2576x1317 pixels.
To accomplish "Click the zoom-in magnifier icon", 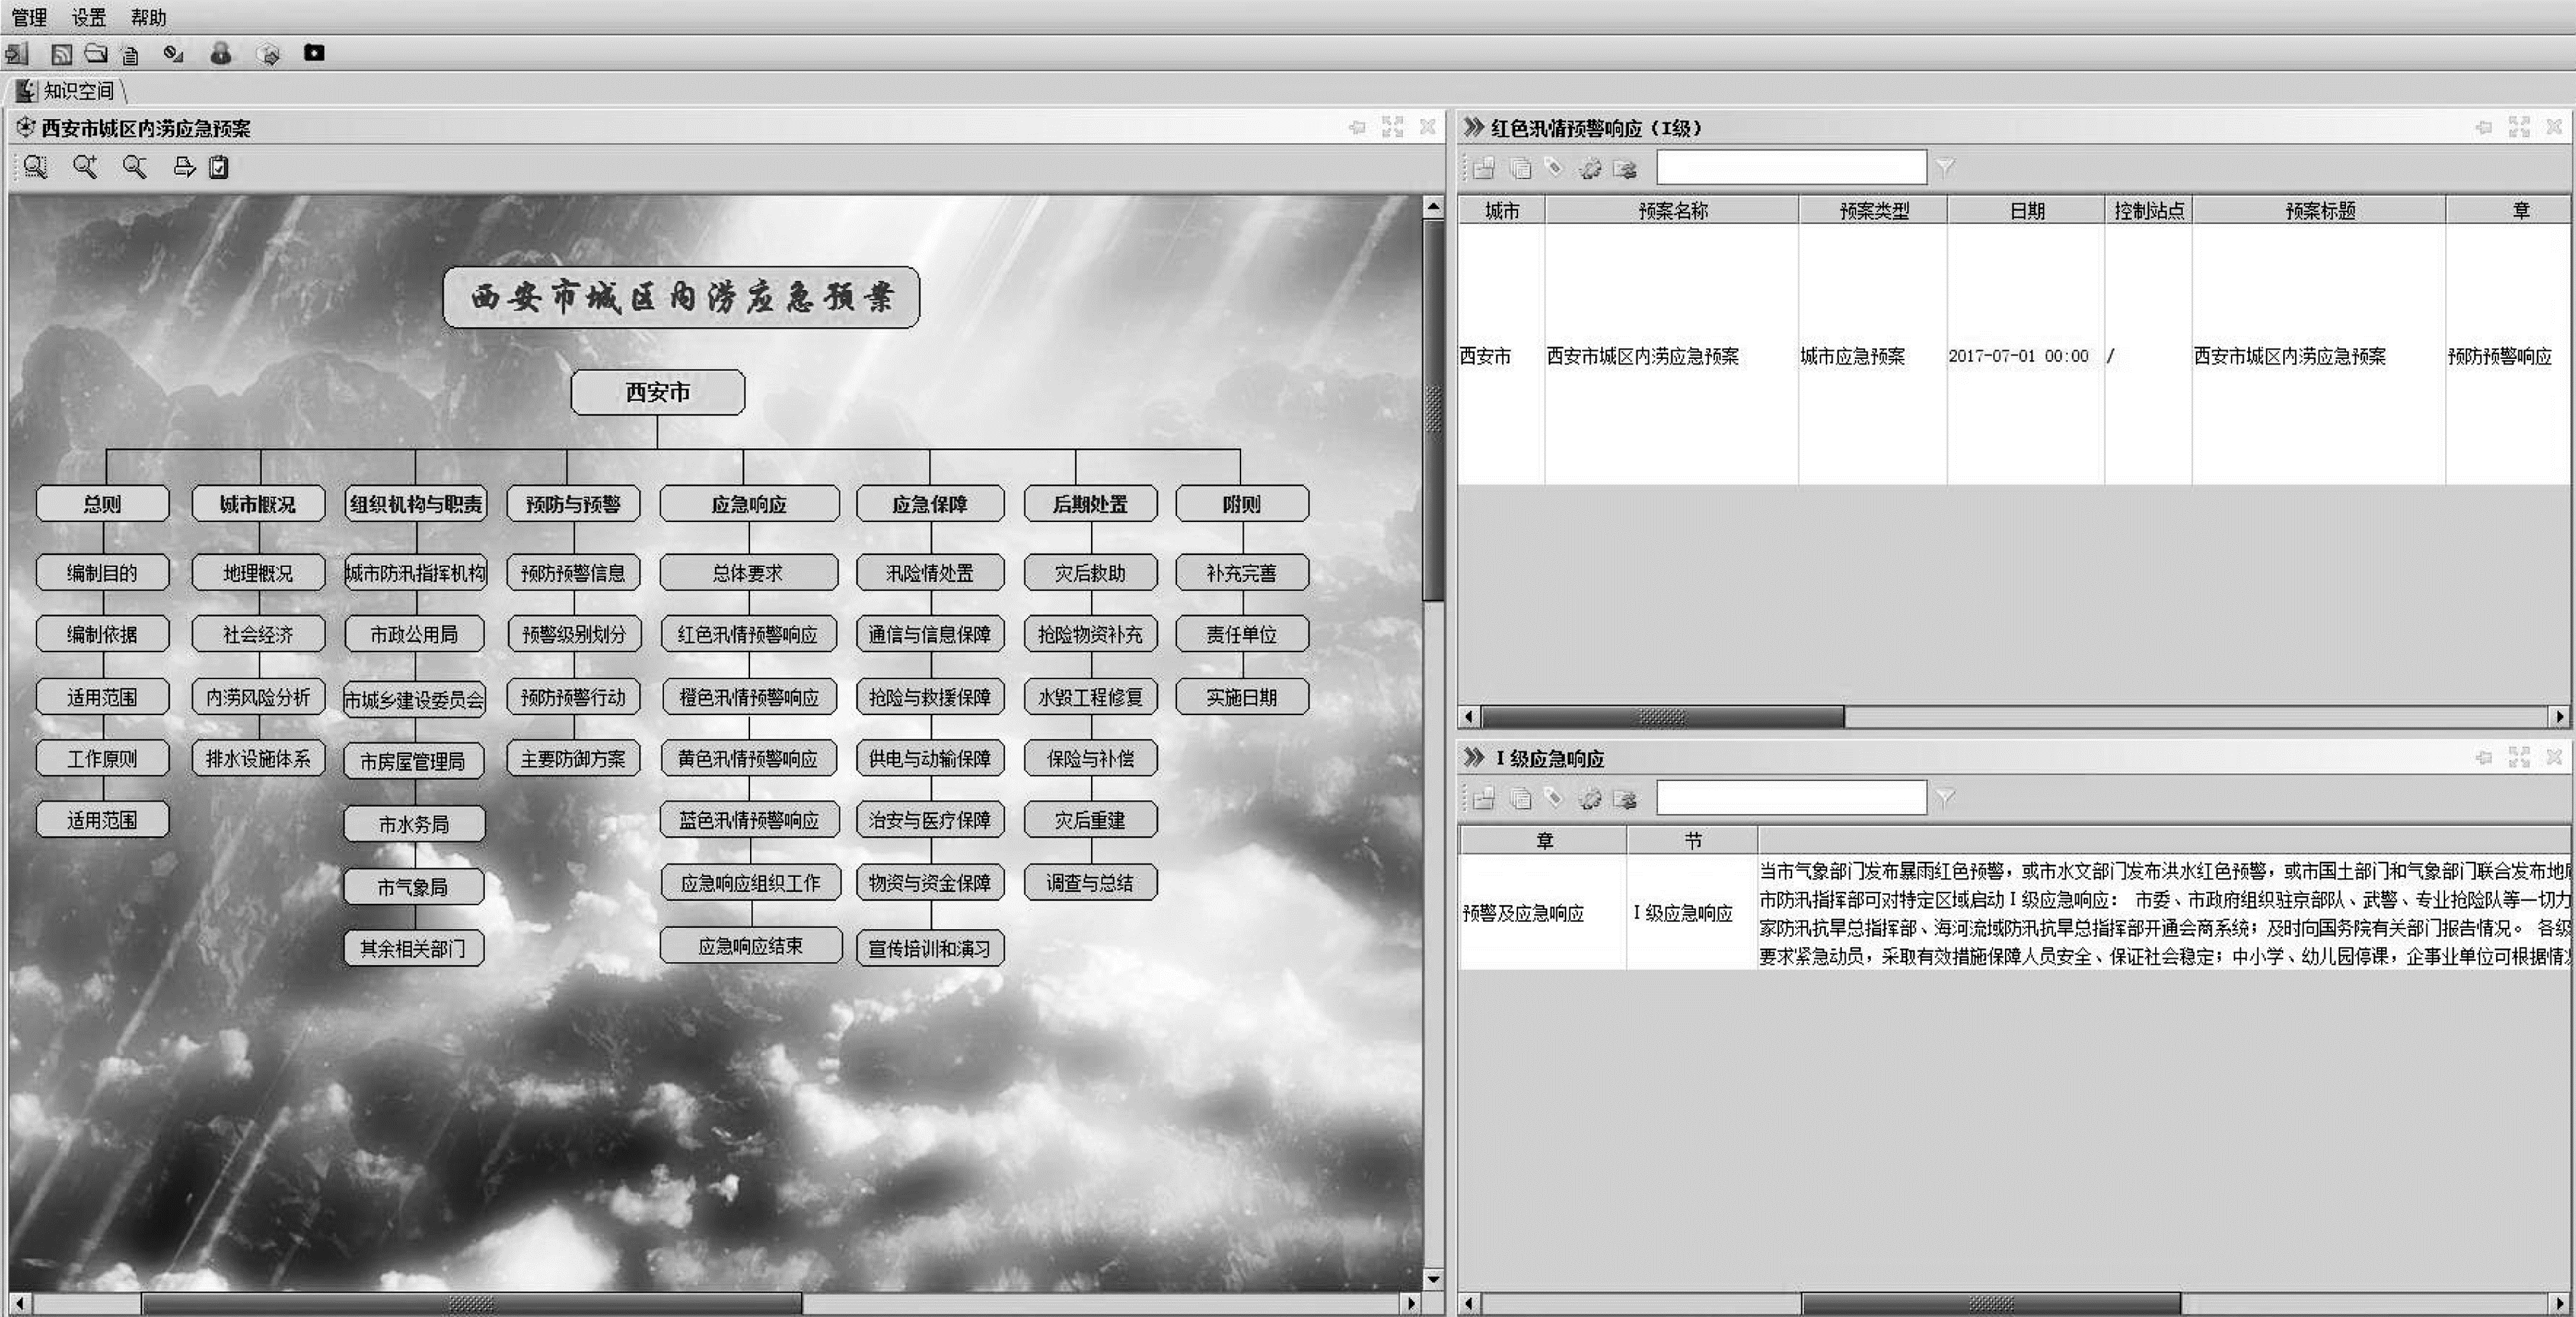I will pos(85,167).
